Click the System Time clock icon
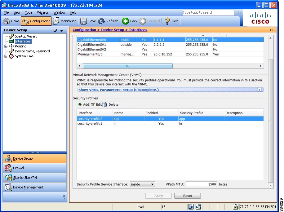The image size is (284, 212). coord(11,56)
